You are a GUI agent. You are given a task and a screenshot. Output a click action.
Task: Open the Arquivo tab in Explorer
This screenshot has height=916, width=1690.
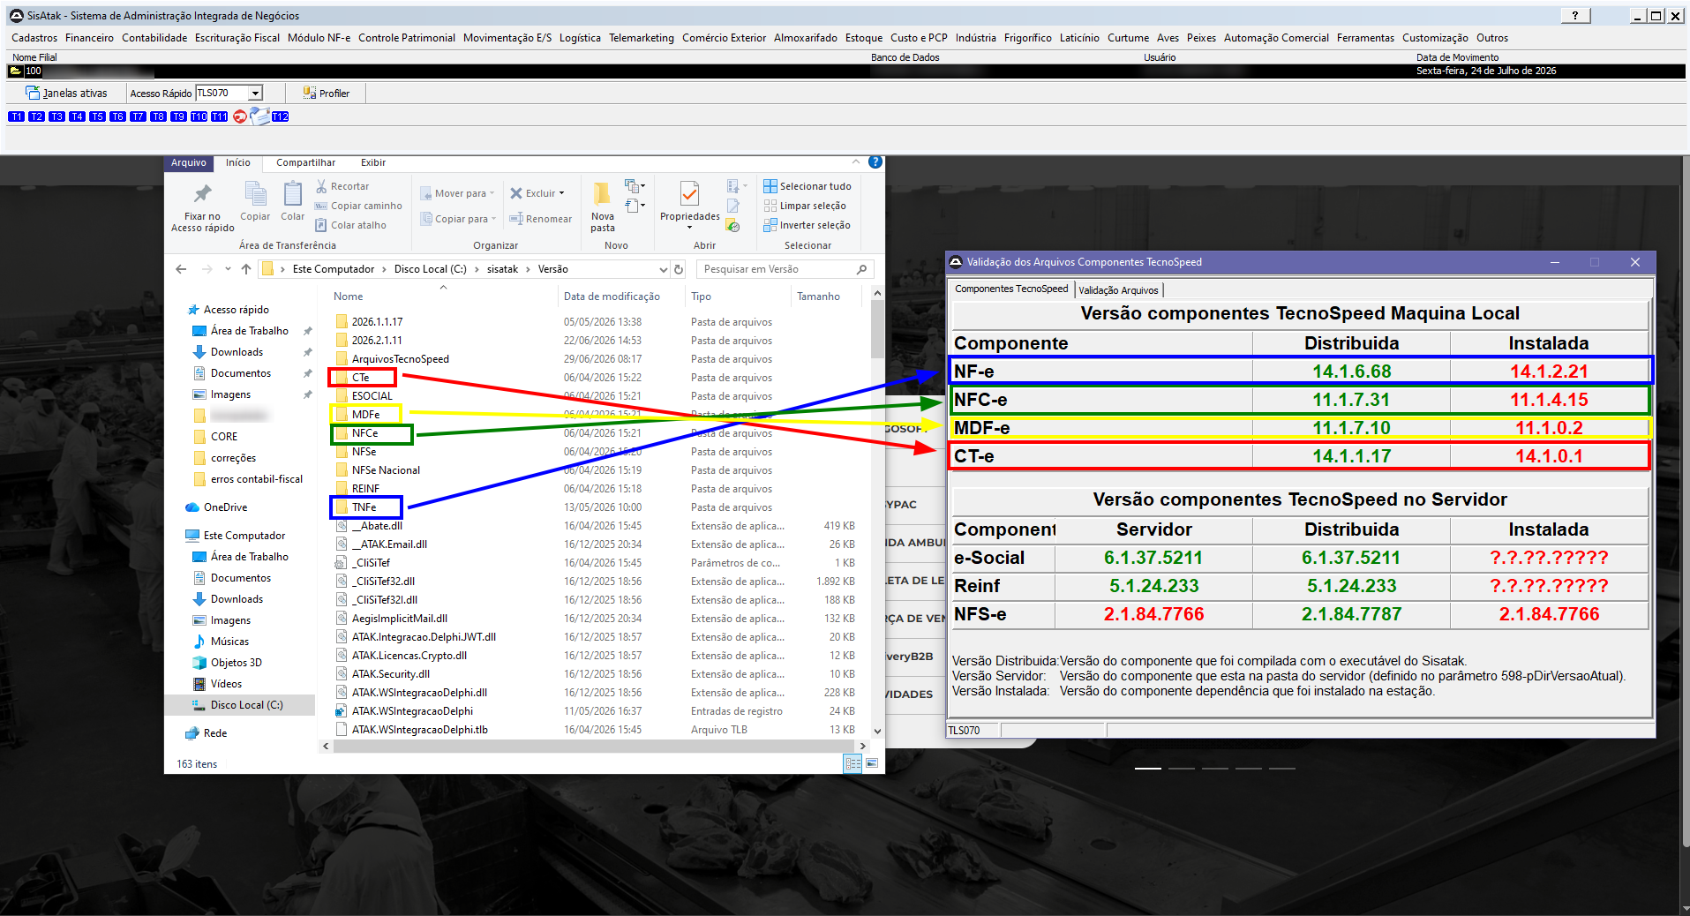click(189, 162)
